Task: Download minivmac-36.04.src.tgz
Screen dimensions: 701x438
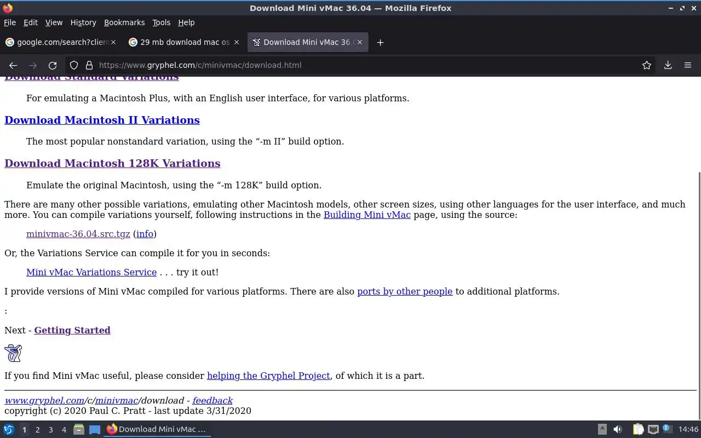Action: [78, 234]
